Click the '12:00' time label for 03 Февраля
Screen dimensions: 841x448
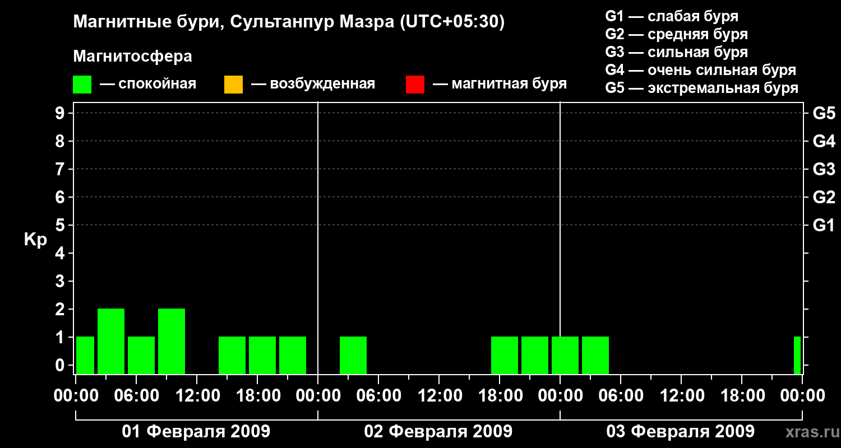[x=681, y=396]
